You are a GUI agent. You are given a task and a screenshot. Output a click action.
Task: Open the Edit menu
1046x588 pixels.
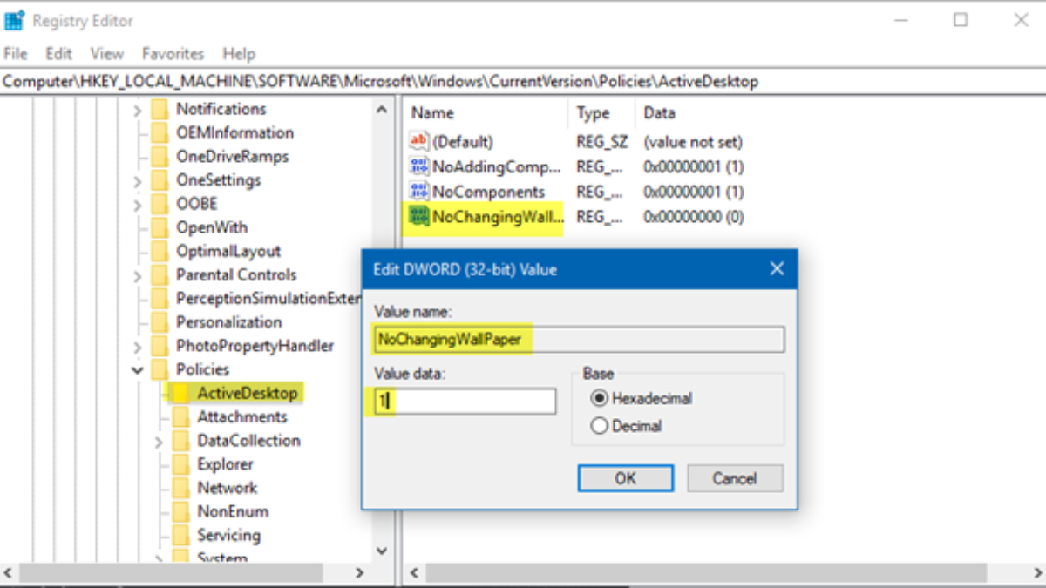(x=58, y=54)
